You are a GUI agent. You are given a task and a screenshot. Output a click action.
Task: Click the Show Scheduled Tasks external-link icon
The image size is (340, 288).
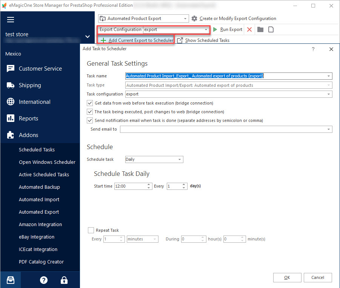click(x=180, y=40)
